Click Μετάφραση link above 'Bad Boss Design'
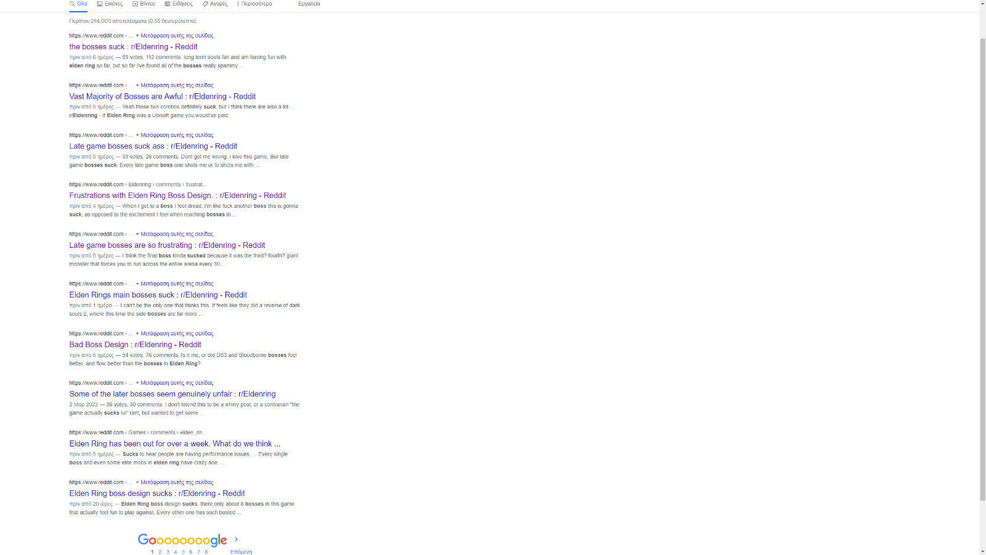The height and width of the screenshot is (555, 986). (x=177, y=334)
